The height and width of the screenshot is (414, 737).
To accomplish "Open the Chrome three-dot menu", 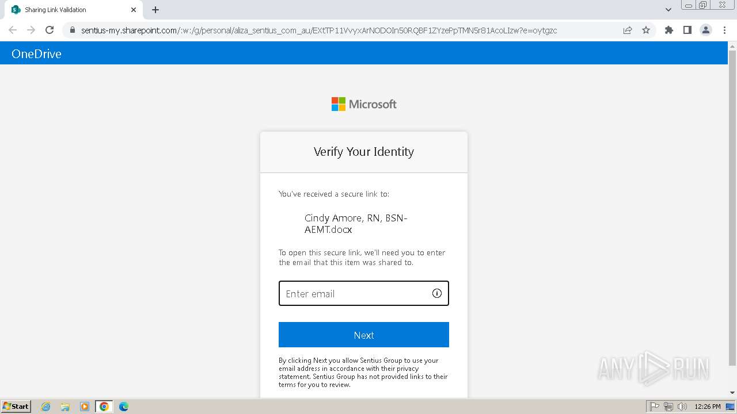I will 724,30.
